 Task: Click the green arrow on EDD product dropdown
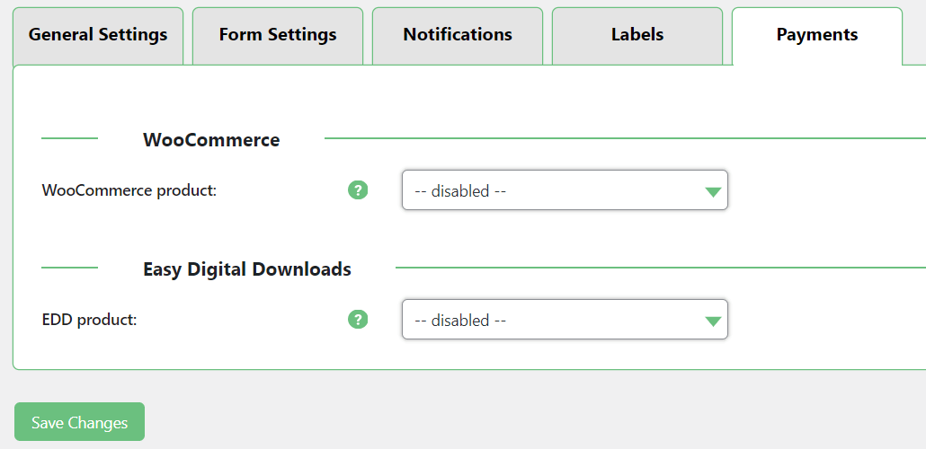[713, 321]
